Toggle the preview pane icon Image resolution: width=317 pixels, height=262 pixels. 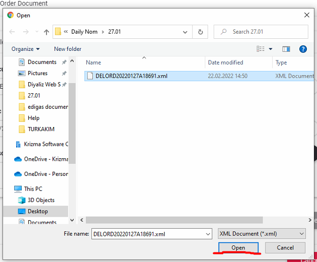[x=286, y=49]
